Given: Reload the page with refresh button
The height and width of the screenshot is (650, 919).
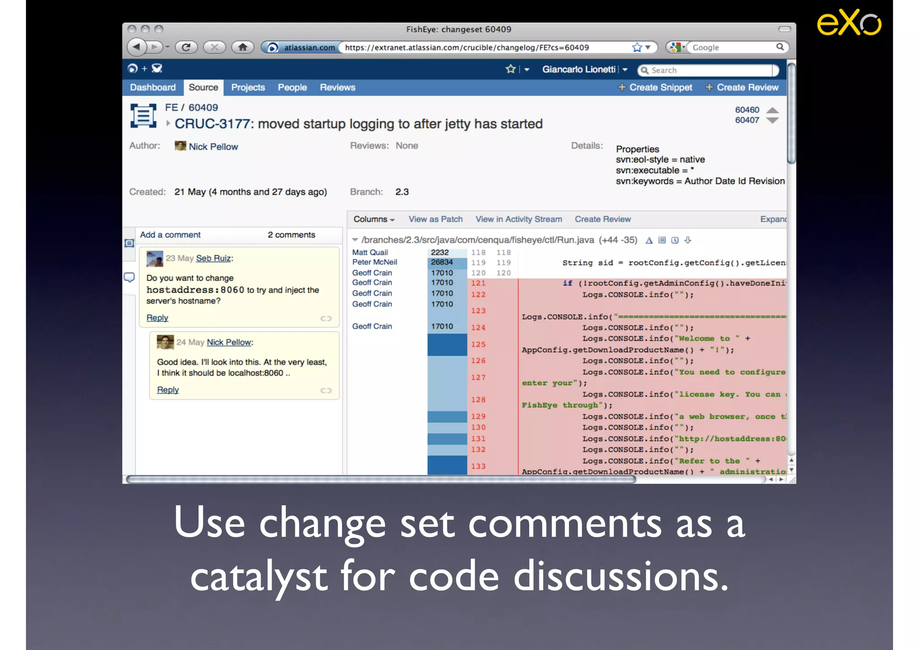Looking at the screenshot, I should click(186, 47).
